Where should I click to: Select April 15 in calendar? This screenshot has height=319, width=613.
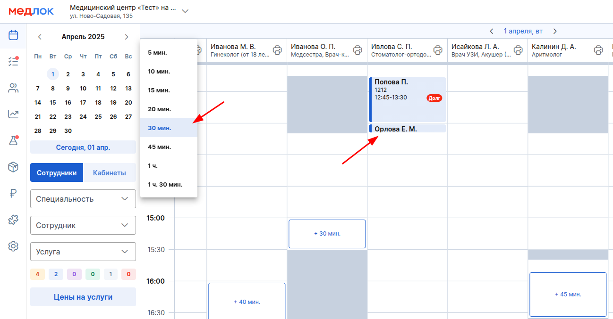53,102
